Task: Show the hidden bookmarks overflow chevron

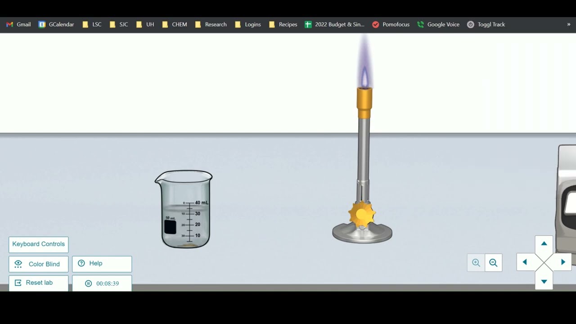Action: [569, 24]
